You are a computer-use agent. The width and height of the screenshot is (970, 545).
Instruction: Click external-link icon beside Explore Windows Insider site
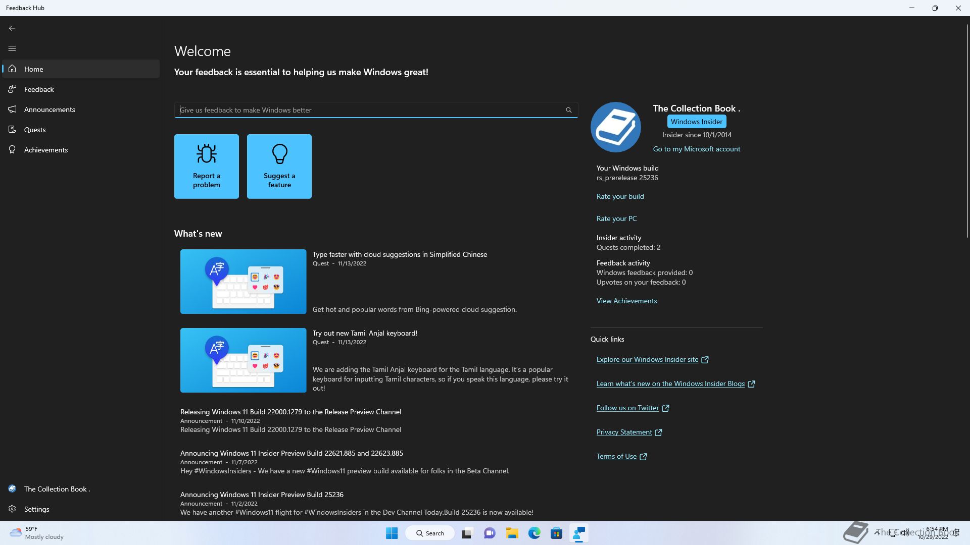[x=705, y=360]
